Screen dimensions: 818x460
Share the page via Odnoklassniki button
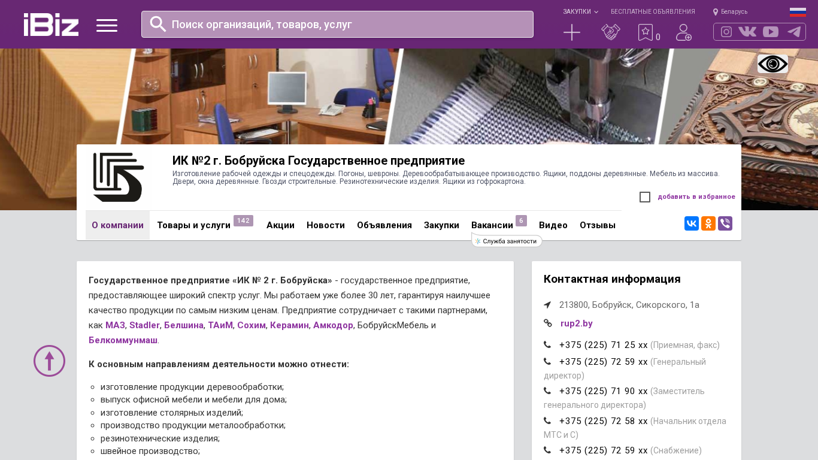pos(708,223)
